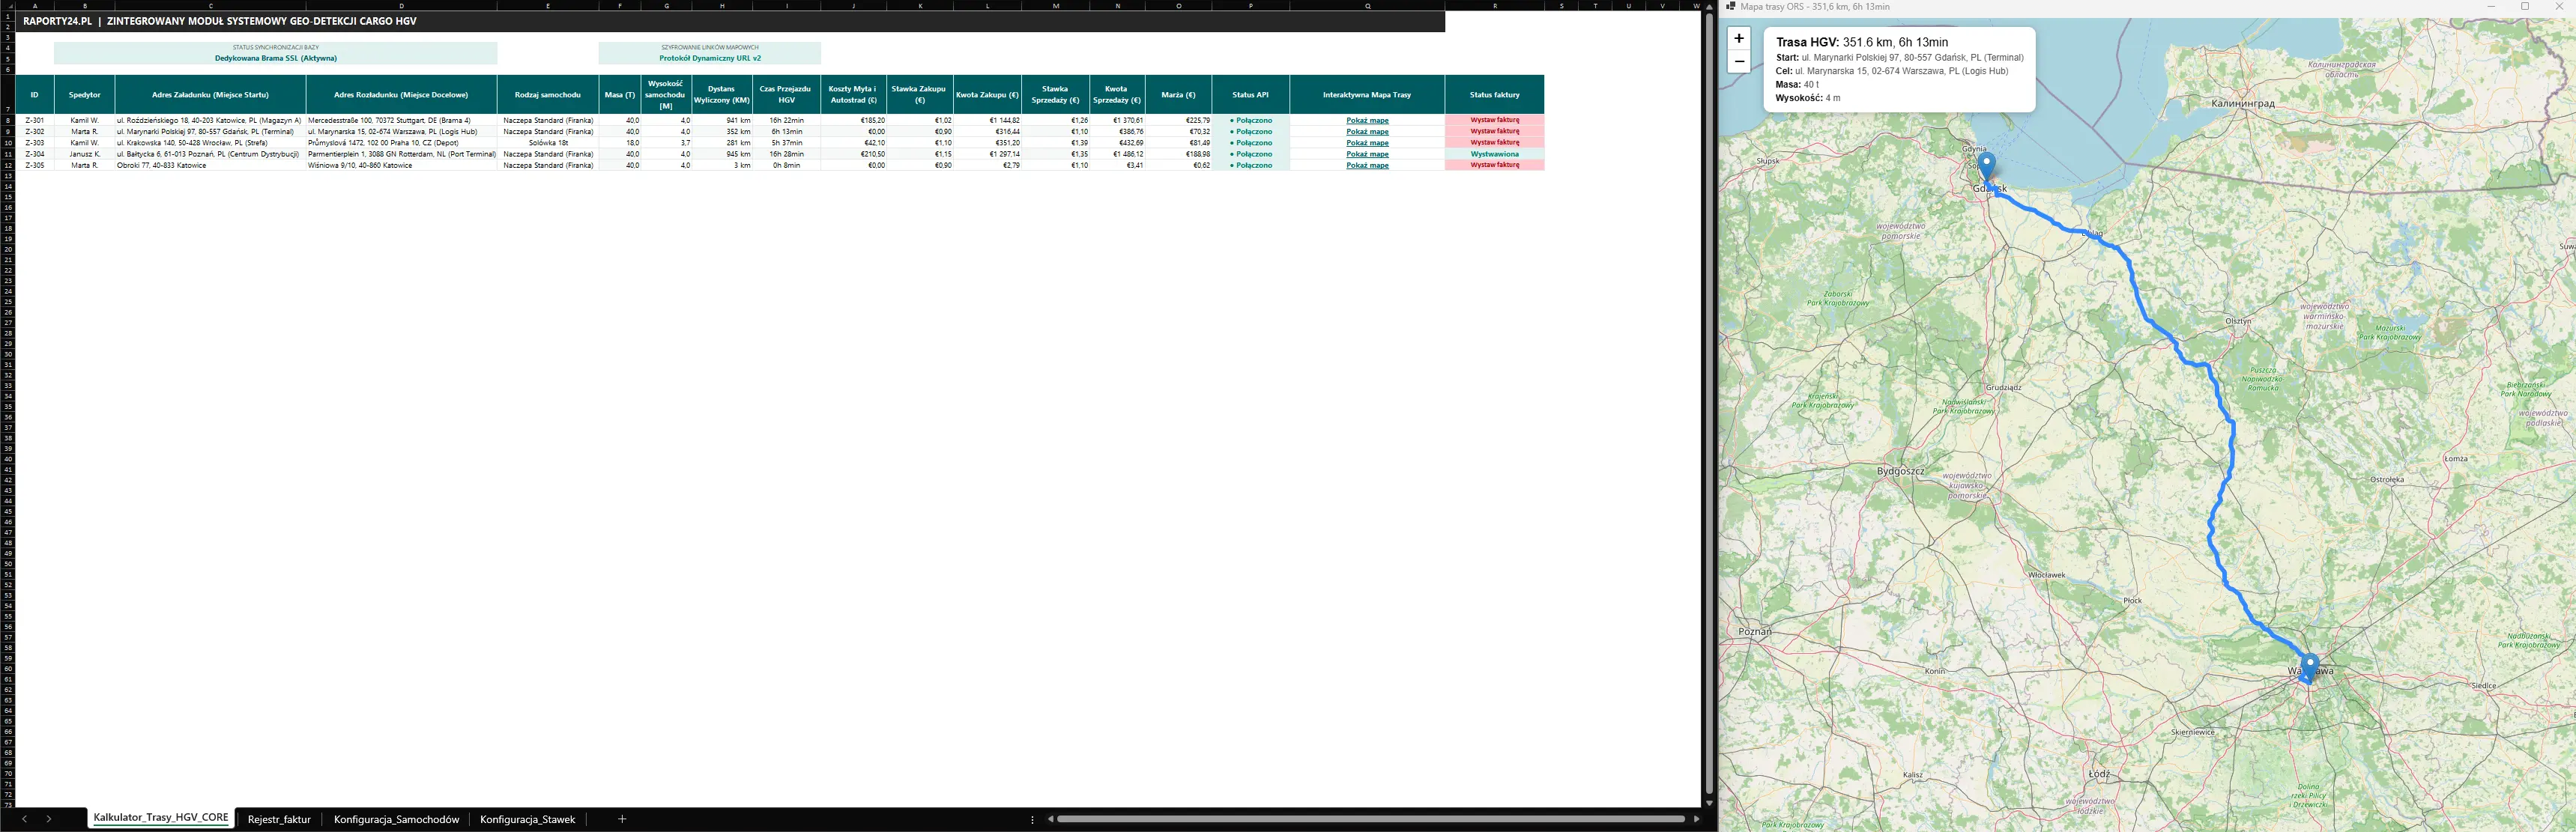Click the horizontal scrollbar right arrow

(x=1696, y=819)
